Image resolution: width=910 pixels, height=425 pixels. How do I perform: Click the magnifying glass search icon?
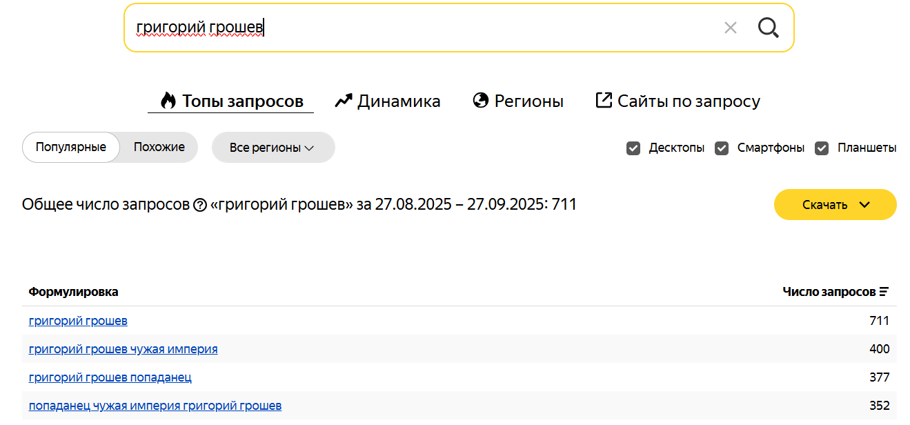pos(768,28)
